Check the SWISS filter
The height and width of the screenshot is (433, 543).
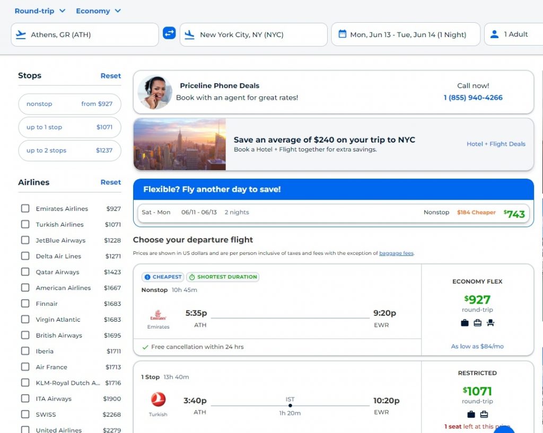point(25,414)
